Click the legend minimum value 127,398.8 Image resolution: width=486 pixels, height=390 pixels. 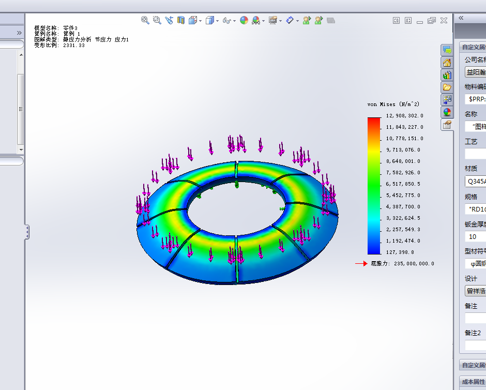click(400, 252)
